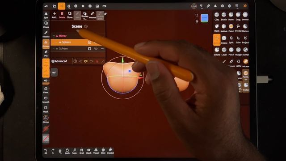Viewport: 286px width, 161px height.
Task: Toggle the Grid display
Action: click(x=81, y=151)
